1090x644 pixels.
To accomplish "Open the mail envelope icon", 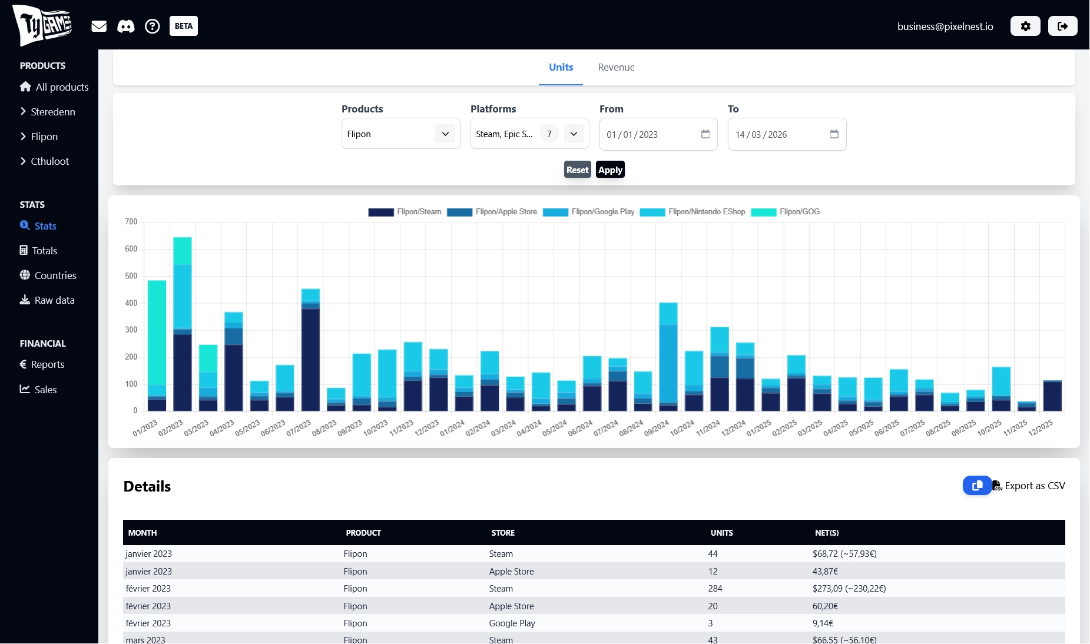I will point(99,26).
